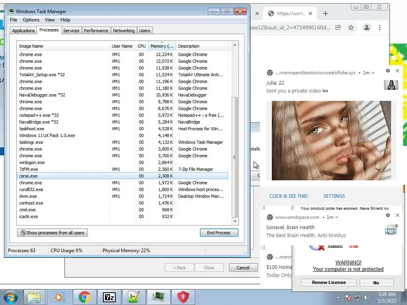Expand the sendspace notification chevron

pyautogui.click(x=337, y=217)
